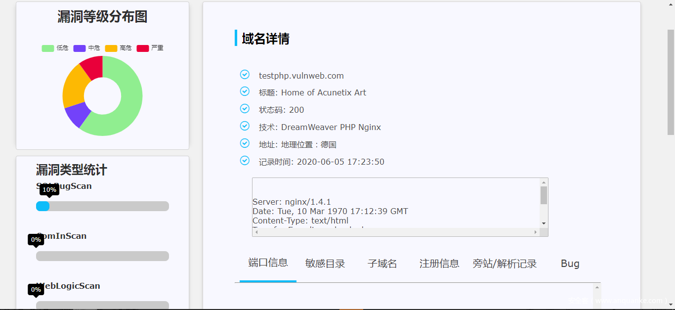Switch to the 敏感目录 tab
The image size is (675, 310).
325,264
